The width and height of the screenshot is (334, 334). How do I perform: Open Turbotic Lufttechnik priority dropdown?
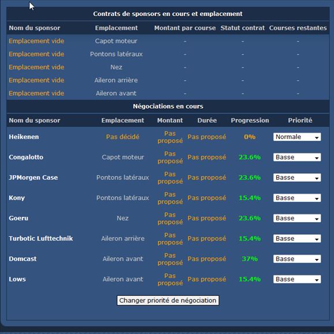click(297, 239)
